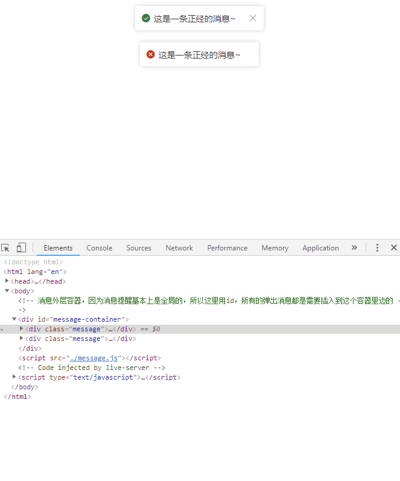This screenshot has width=400, height=481.
Task: Close the success message with X
Action: [x=253, y=18]
